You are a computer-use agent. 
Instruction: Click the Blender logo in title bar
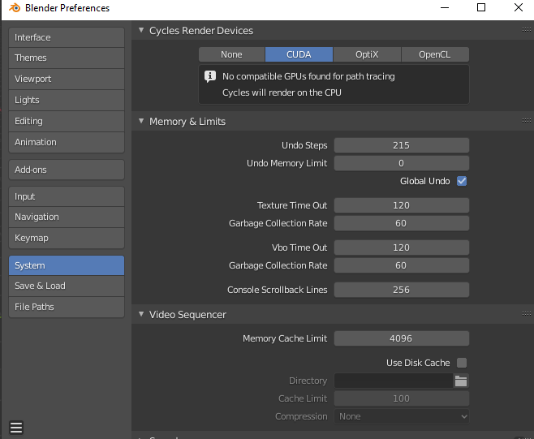tap(15, 7)
